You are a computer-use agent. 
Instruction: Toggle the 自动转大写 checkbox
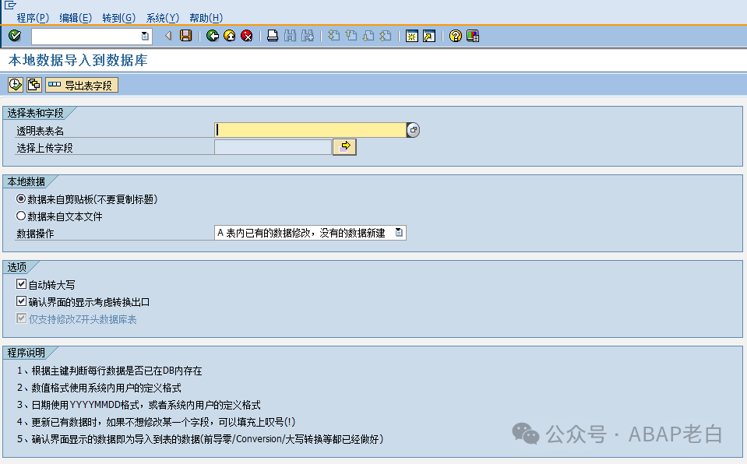22,284
